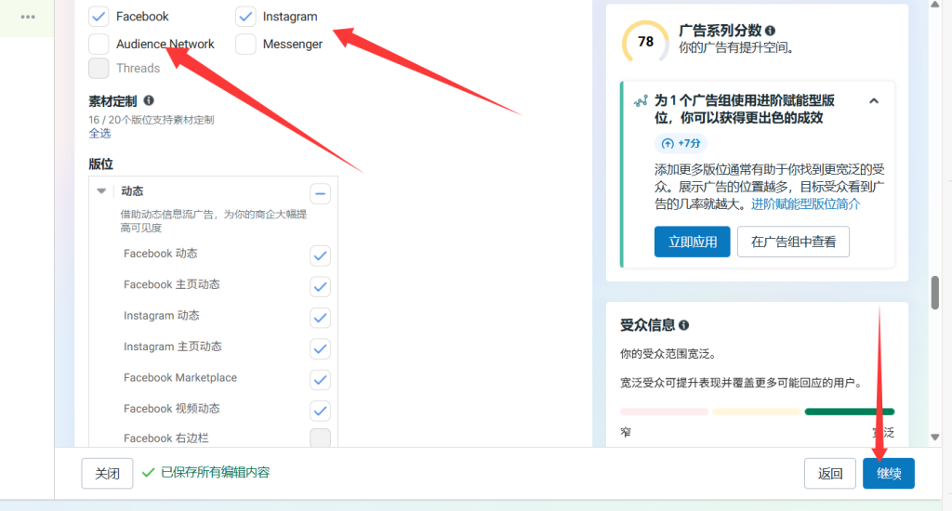Deselect all 动态 placements with the minus box
Screen dimensions: 952x511
[320, 193]
